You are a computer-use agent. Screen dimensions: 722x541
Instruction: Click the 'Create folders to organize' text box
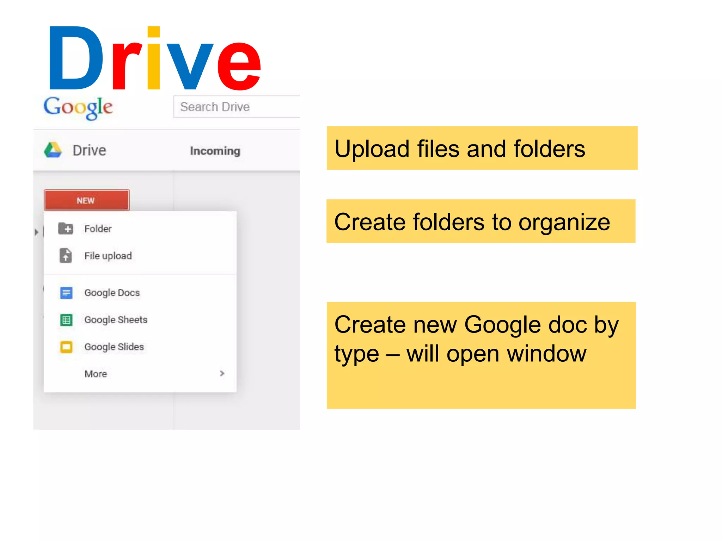(481, 221)
